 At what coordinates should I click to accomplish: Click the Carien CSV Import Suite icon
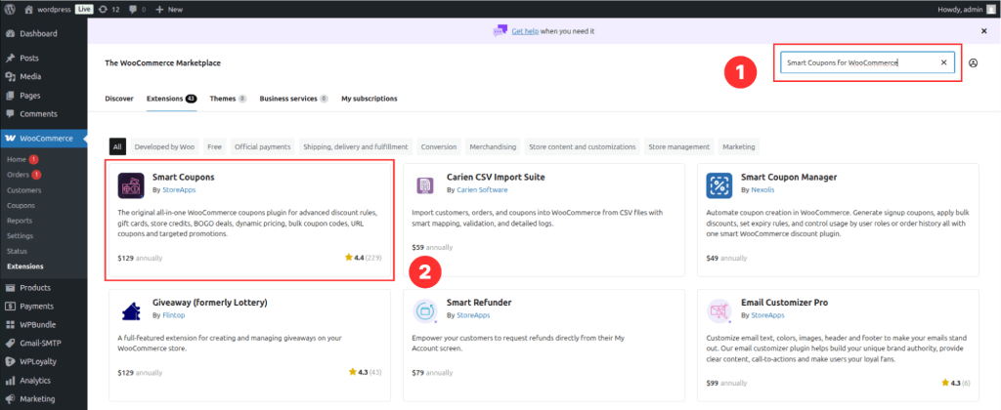(425, 184)
